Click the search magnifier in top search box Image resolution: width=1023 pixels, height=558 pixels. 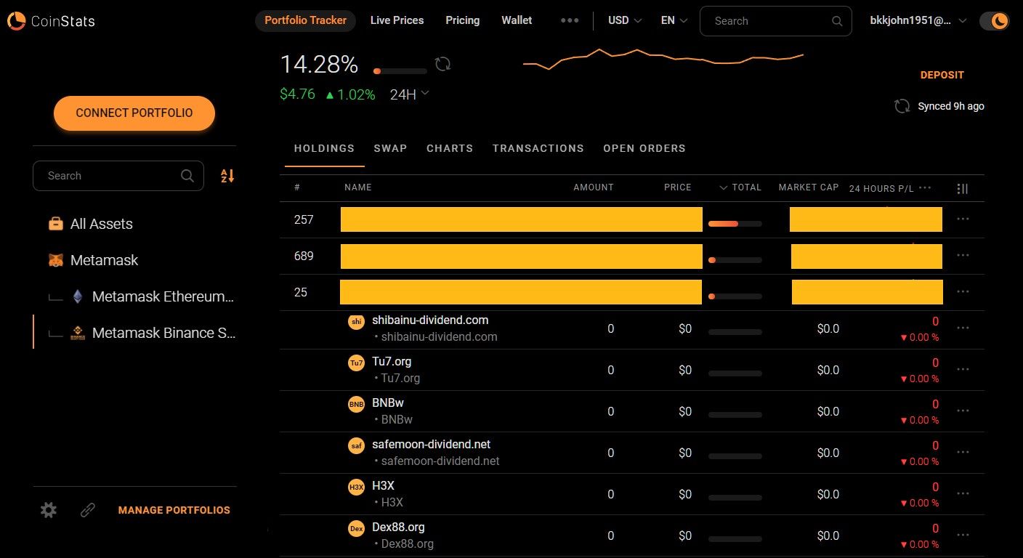(x=837, y=21)
